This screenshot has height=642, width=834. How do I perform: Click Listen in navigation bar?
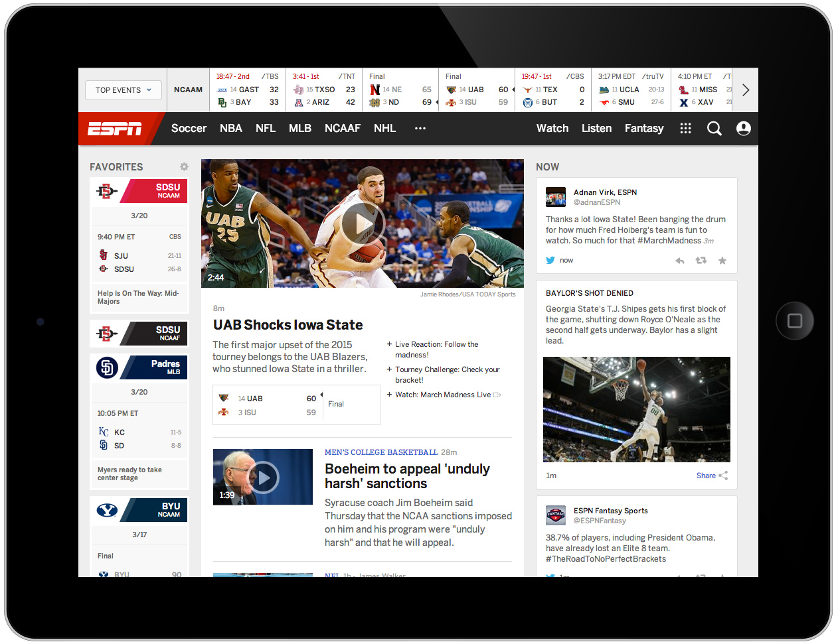point(596,129)
